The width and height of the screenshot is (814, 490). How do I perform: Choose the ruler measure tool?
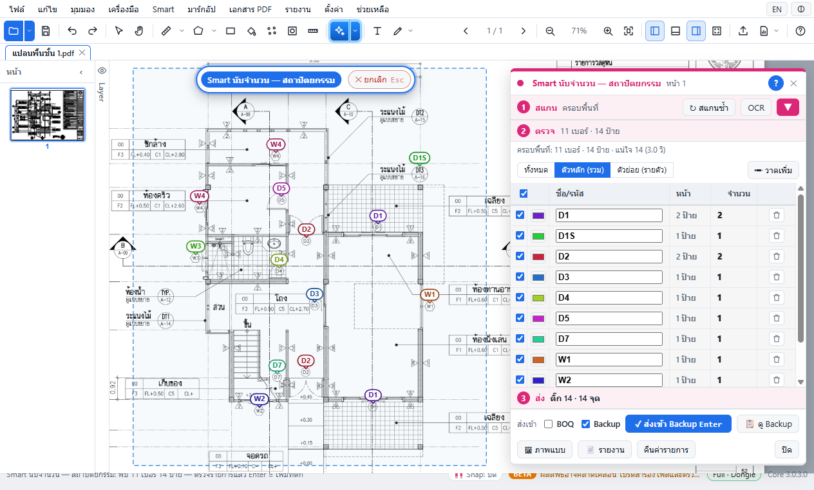point(166,31)
